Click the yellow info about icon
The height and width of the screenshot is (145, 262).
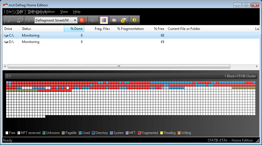(x=134, y=20)
